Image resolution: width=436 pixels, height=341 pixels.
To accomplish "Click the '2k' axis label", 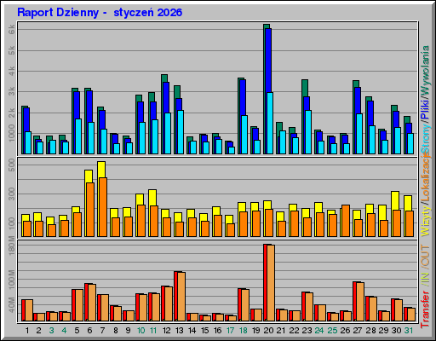I will tap(12, 113).
